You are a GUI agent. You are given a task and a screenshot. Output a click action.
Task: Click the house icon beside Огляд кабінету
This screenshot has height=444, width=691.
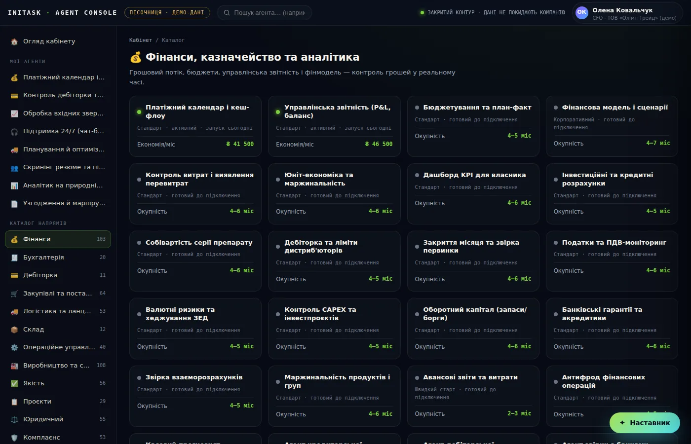point(14,41)
